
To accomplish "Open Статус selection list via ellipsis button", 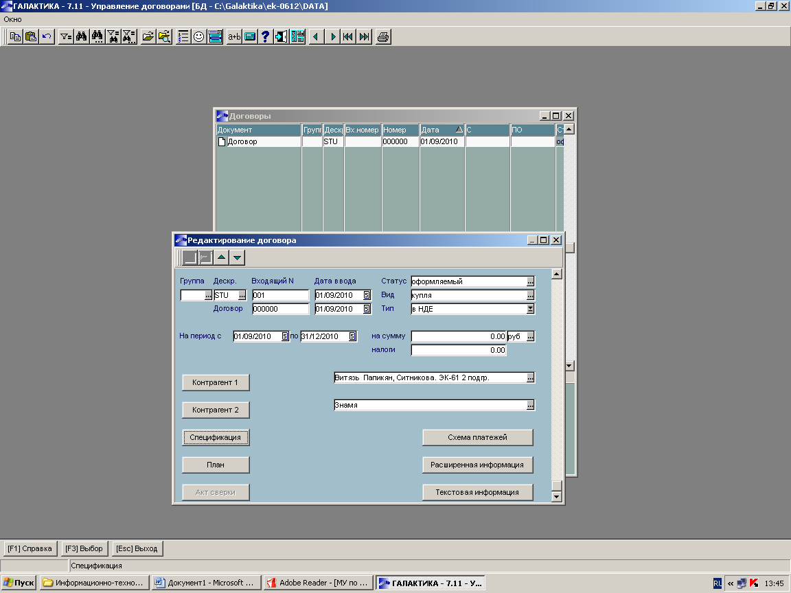I will [530, 281].
